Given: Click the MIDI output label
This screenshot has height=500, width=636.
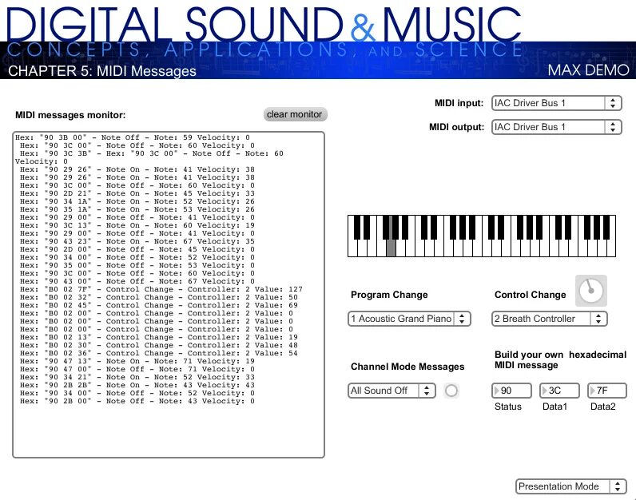Looking at the screenshot, I should coord(457,127).
